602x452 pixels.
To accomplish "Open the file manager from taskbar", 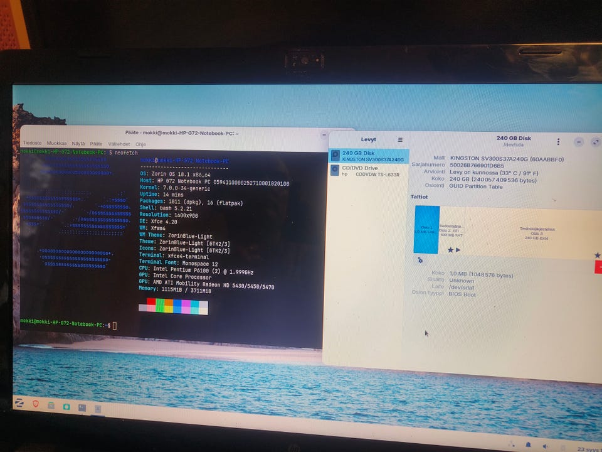I will [51, 405].
